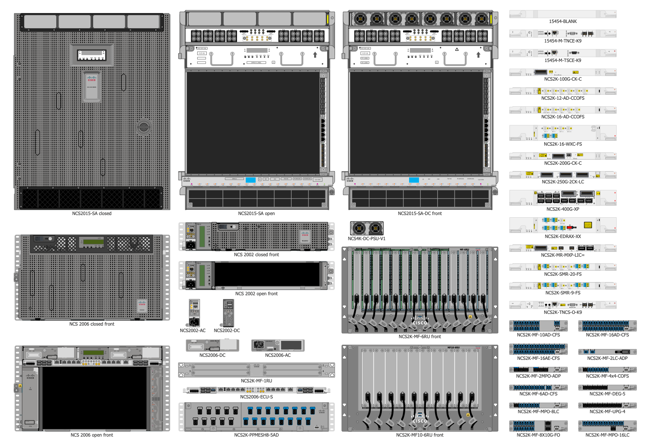
Task: Pick the NCS2K-MF10-6RU front shelf shape
Action: coord(420,388)
